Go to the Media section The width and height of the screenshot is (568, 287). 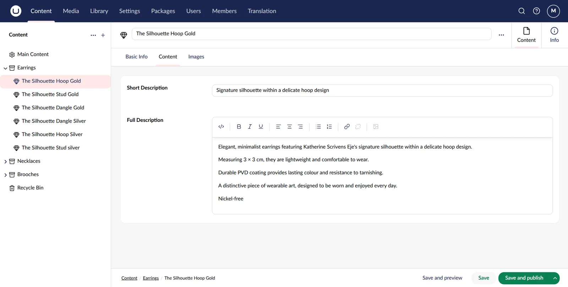click(71, 11)
